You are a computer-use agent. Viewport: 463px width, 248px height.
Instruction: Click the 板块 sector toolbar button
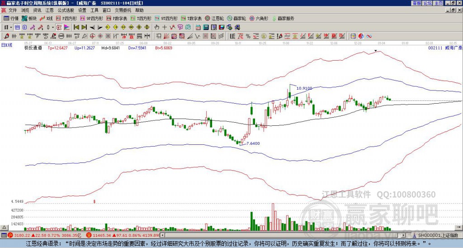click(29, 19)
